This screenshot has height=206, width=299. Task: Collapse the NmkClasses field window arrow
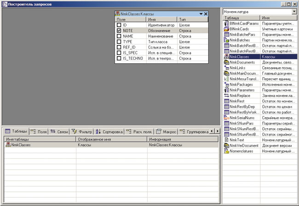(201, 14)
